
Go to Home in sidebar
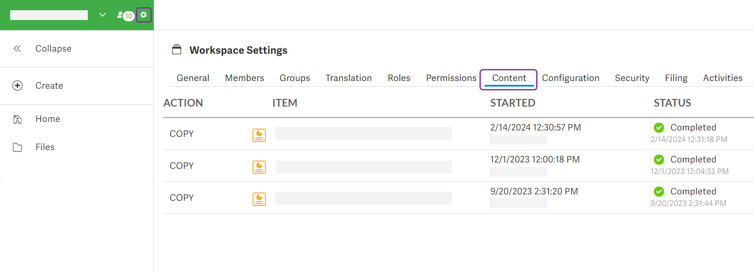coord(48,119)
